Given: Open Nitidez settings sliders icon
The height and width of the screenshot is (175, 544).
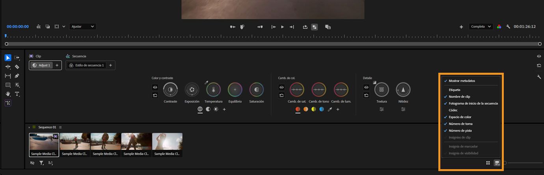Looking at the screenshot, I should [403, 109].
